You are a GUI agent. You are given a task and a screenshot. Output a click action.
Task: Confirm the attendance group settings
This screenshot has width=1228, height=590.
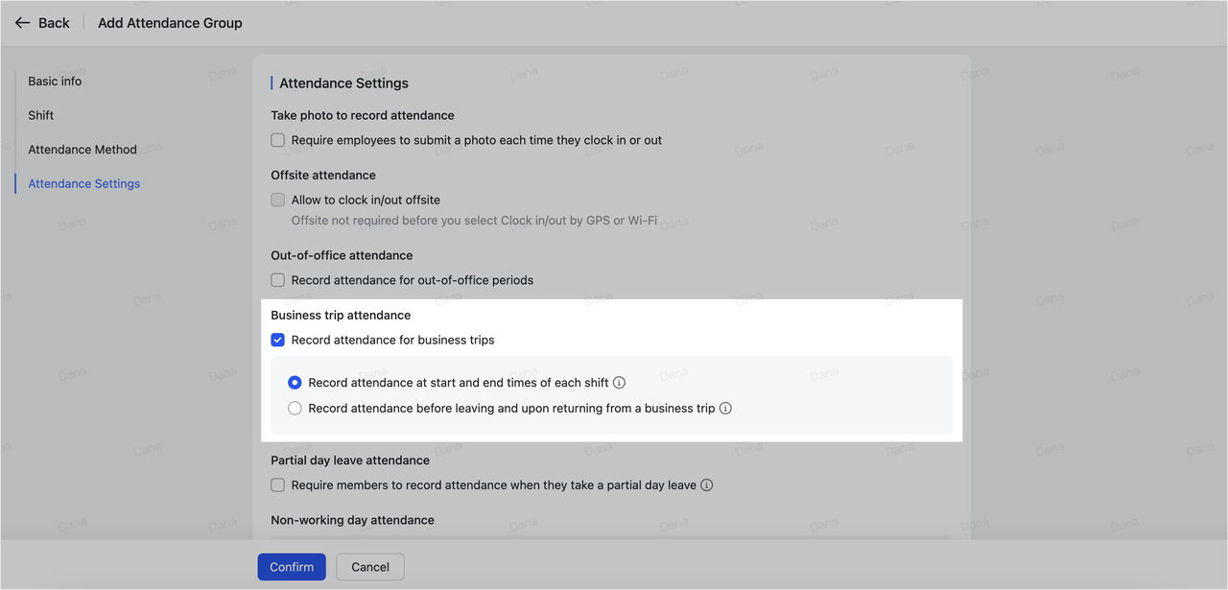(x=292, y=566)
